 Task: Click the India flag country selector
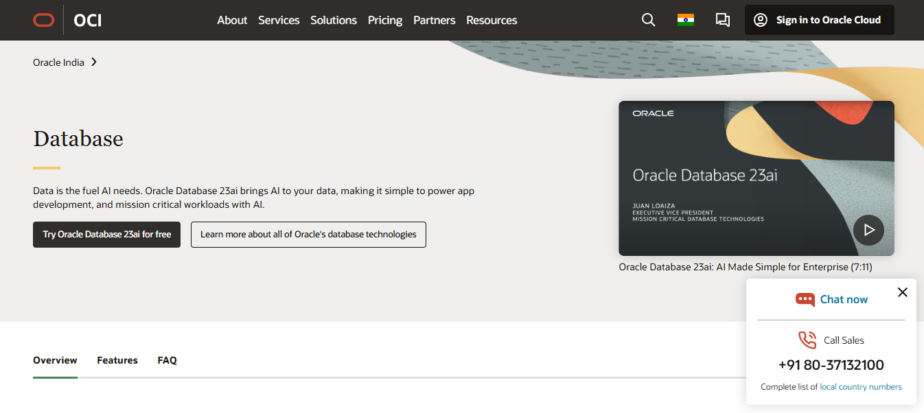[x=685, y=20]
